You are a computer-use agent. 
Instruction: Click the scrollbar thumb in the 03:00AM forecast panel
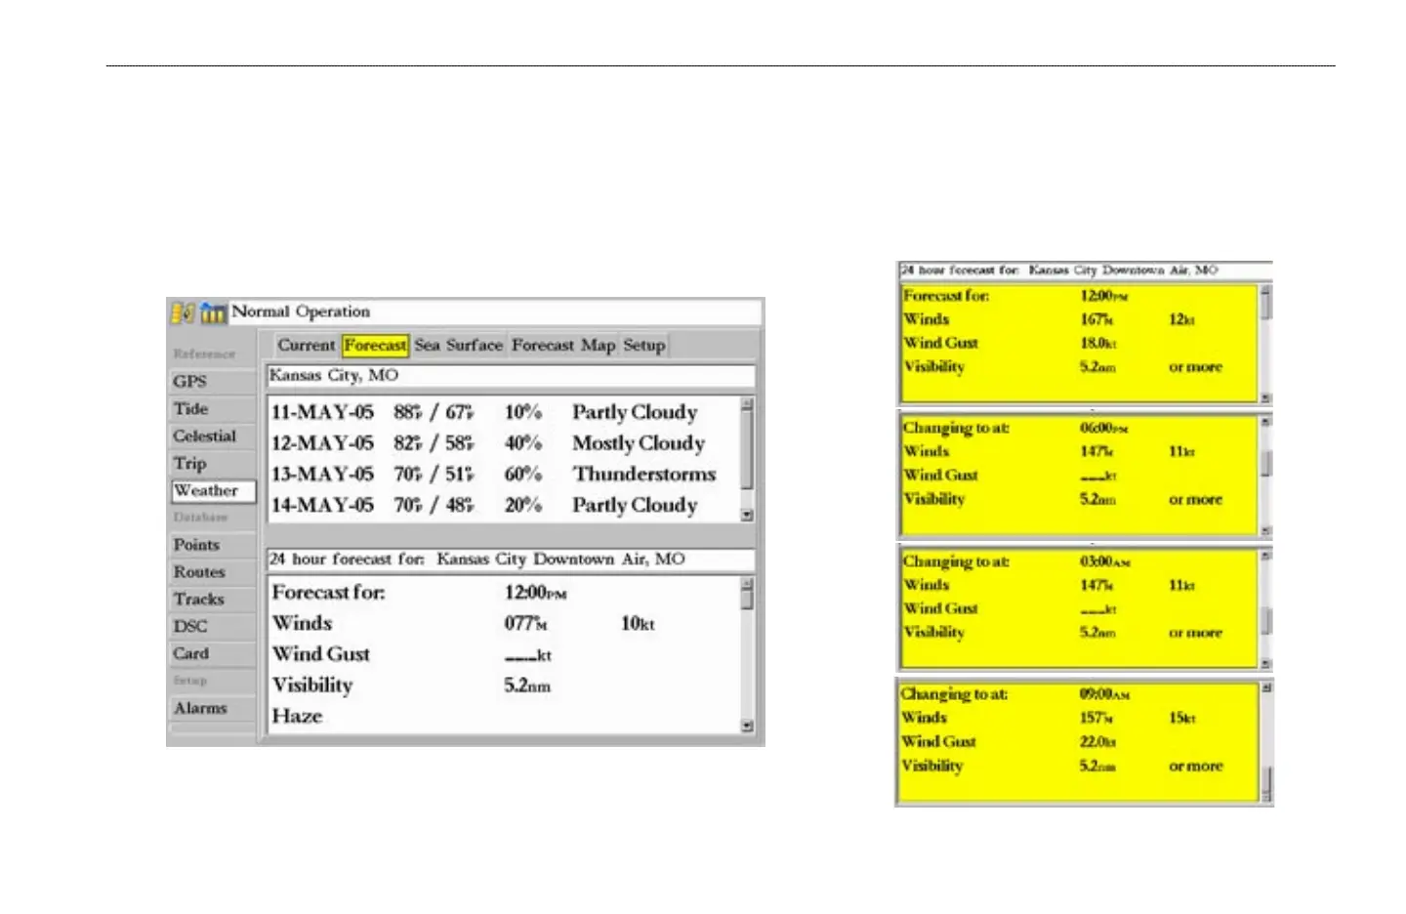(x=1266, y=621)
